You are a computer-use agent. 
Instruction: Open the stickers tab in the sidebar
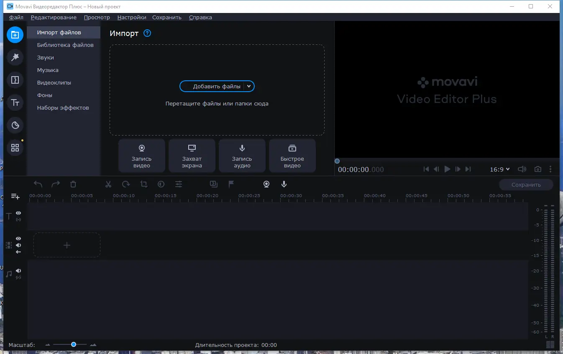pos(15,125)
